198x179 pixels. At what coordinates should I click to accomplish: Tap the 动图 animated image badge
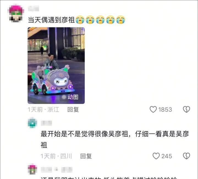(70, 97)
